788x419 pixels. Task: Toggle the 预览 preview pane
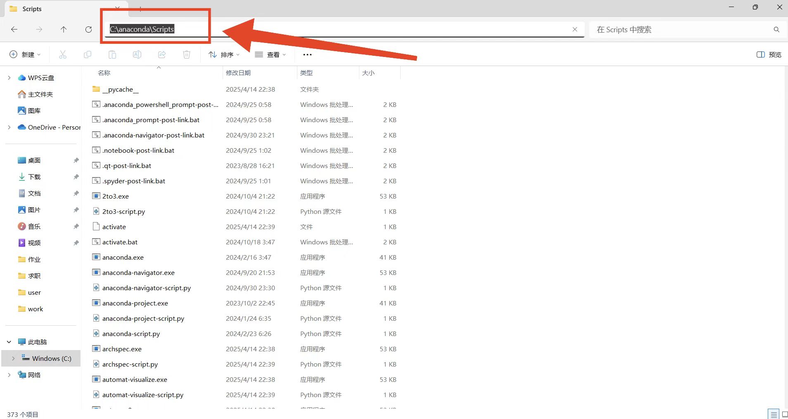click(x=769, y=54)
